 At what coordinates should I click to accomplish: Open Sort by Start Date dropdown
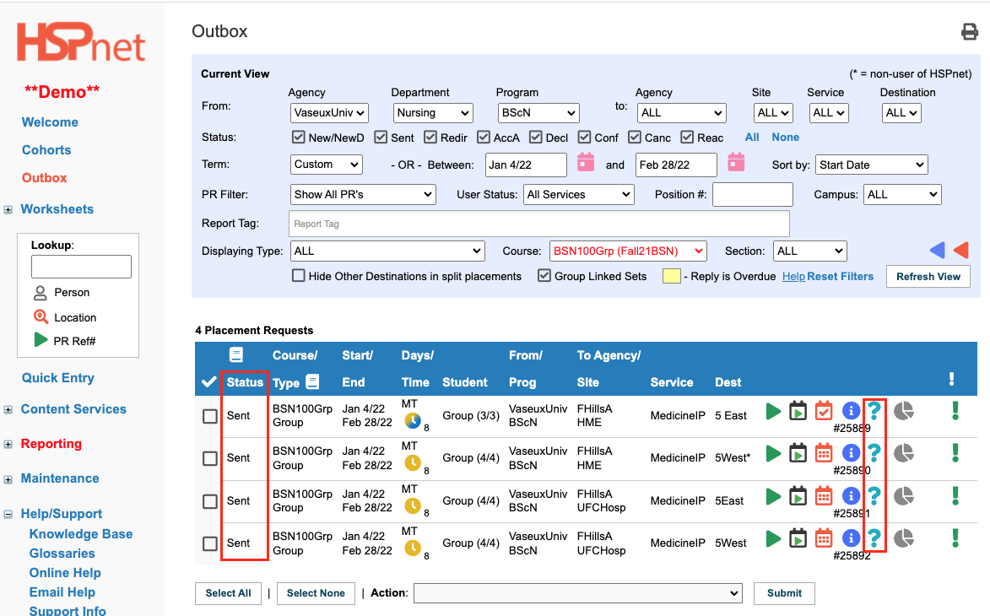tap(871, 165)
